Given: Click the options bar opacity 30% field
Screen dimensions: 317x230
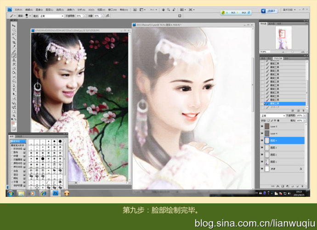Looking at the screenshot, I should [79, 16].
